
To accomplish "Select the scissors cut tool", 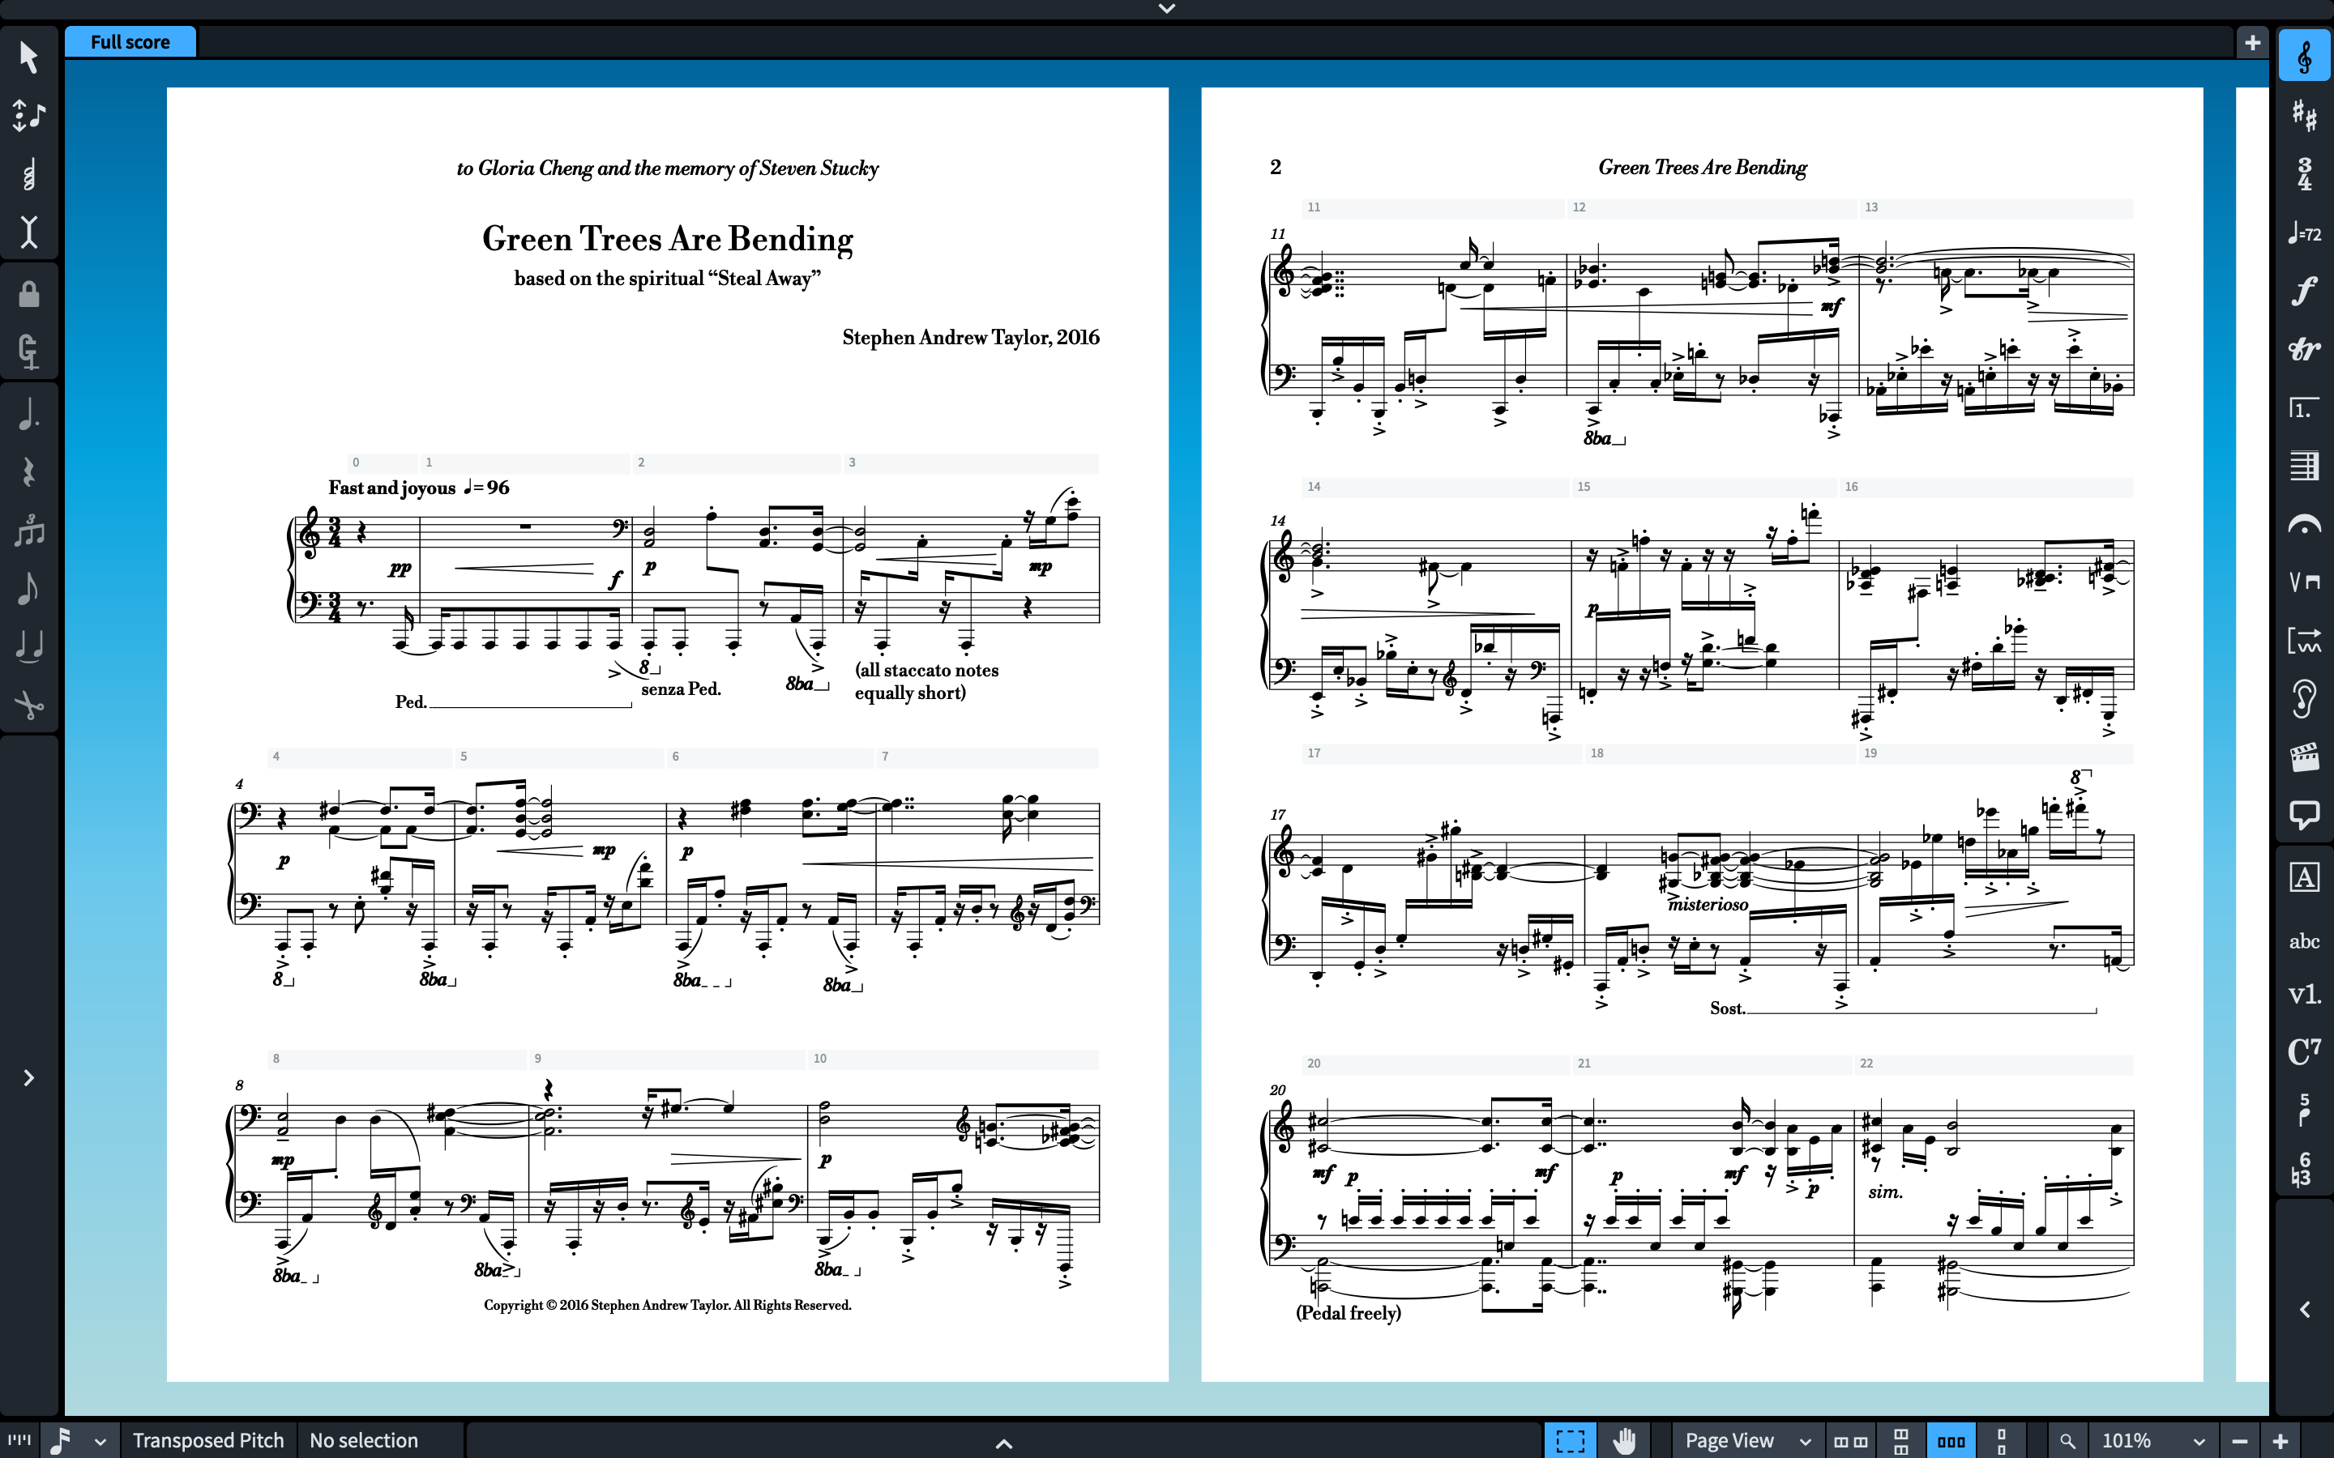I will (29, 705).
